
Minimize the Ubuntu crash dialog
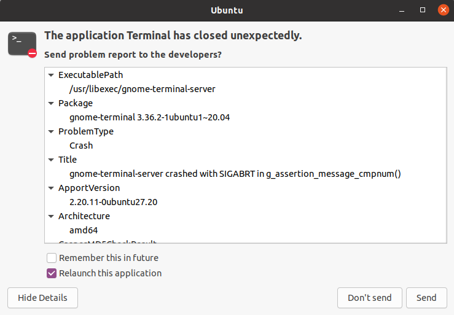click(402, 10)
